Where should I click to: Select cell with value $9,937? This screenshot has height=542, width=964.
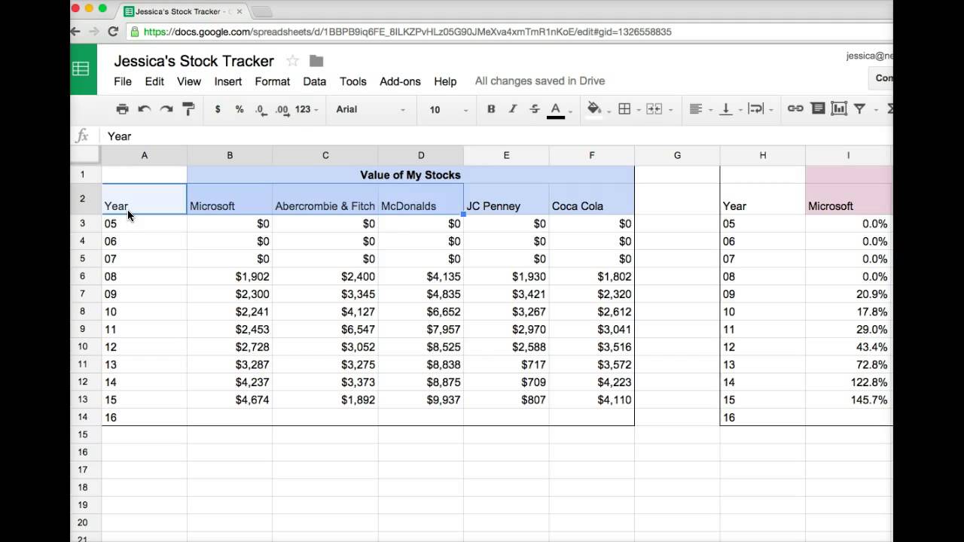[x=421, y=400]
